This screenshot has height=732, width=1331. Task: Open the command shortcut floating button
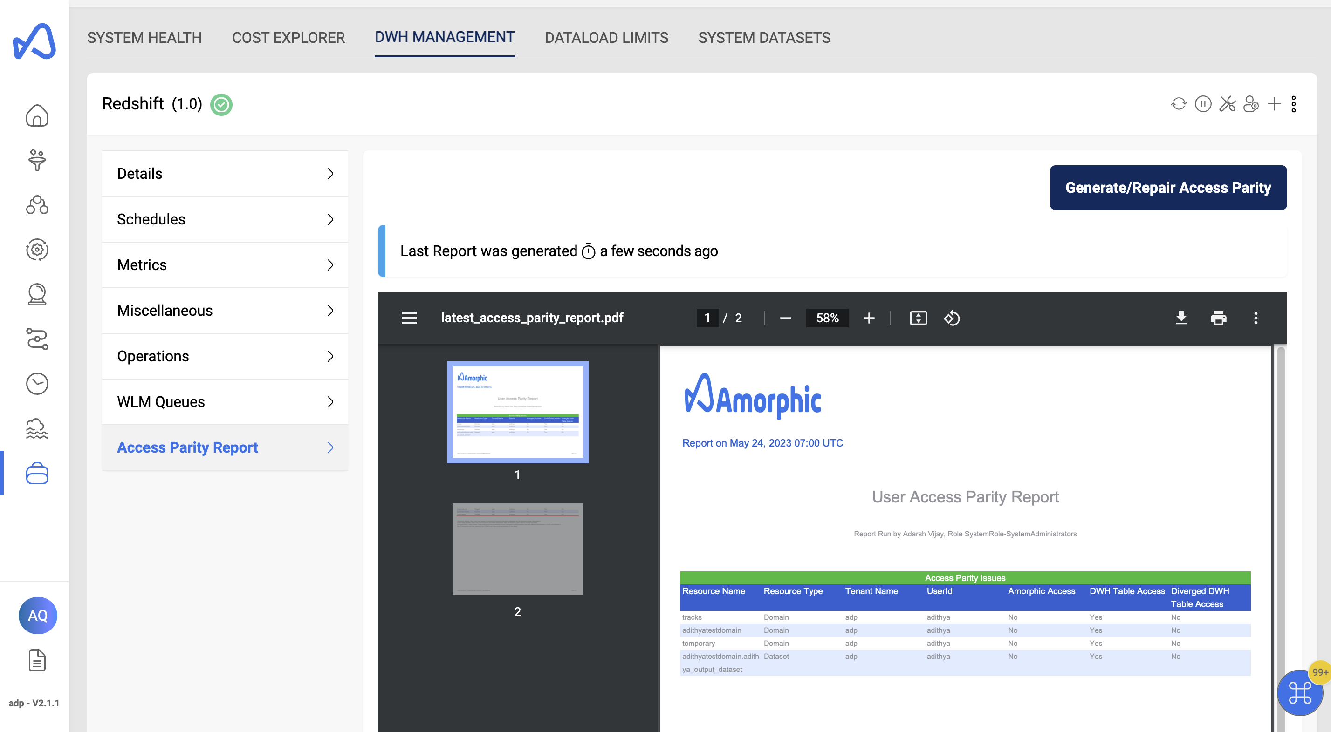tap(1300, 693)
